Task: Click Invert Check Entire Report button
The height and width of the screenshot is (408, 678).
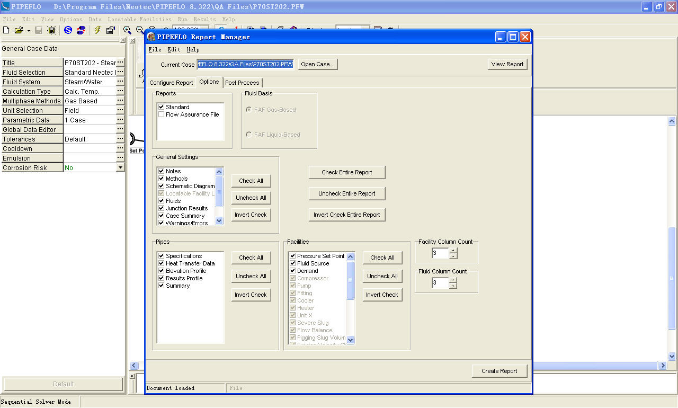Action: 347,215
